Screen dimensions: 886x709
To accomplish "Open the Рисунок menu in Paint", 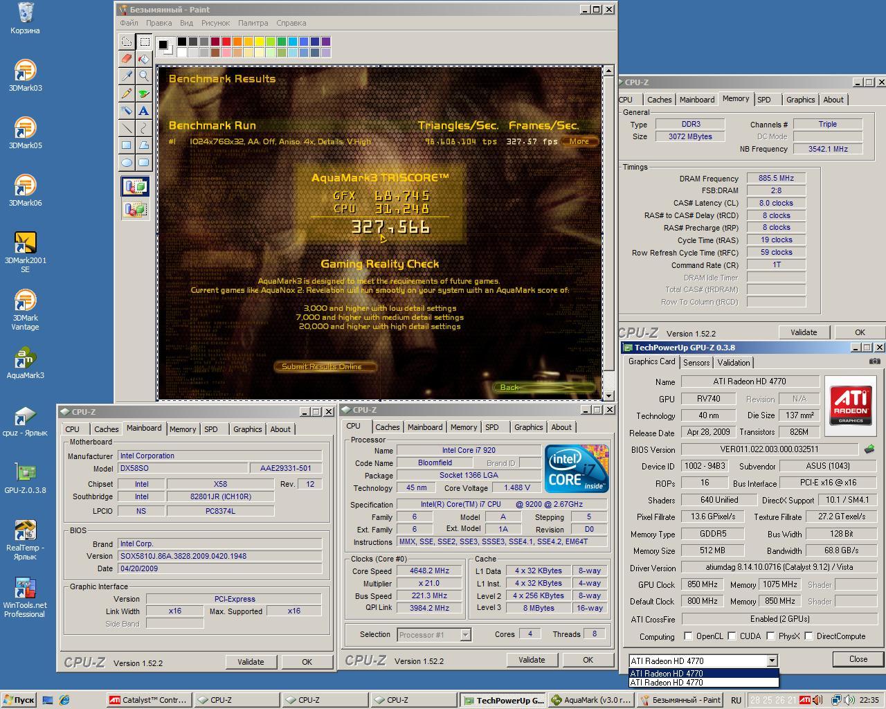I will tap(216, 23).
